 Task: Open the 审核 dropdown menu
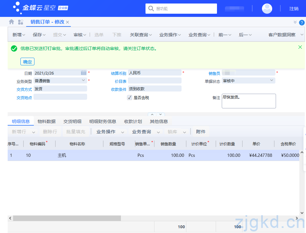click(80, 35)
